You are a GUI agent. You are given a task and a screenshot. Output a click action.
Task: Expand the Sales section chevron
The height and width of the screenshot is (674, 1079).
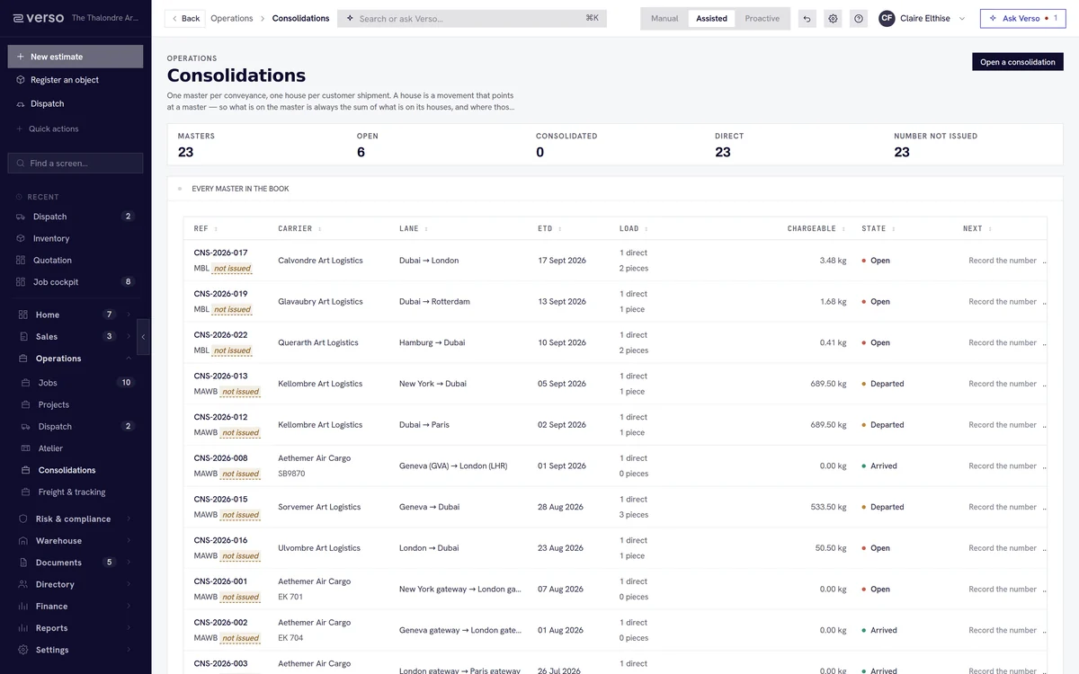[x=129, y=336]
